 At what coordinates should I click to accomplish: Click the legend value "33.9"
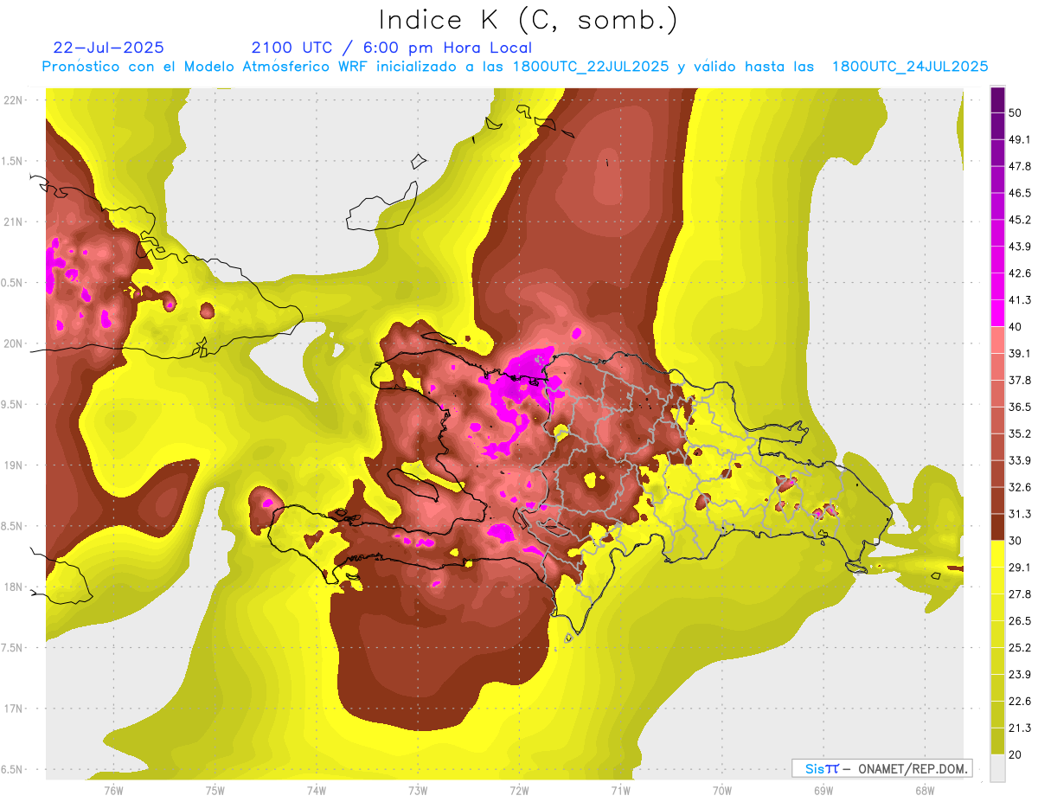[1020, 460]
